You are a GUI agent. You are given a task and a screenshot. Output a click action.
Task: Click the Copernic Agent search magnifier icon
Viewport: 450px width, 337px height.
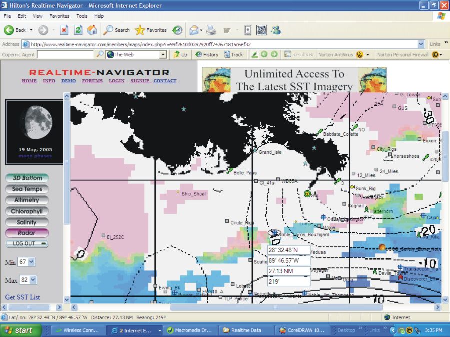100,54
